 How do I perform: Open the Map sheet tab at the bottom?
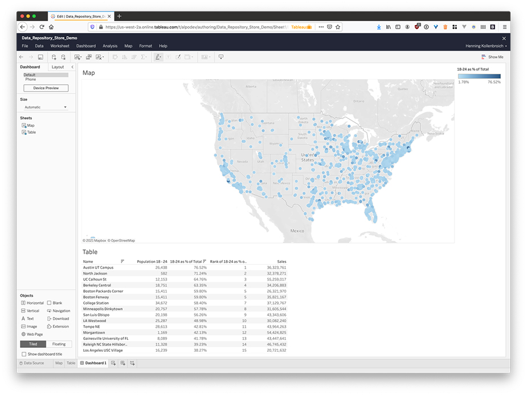(x=59, y=363)
